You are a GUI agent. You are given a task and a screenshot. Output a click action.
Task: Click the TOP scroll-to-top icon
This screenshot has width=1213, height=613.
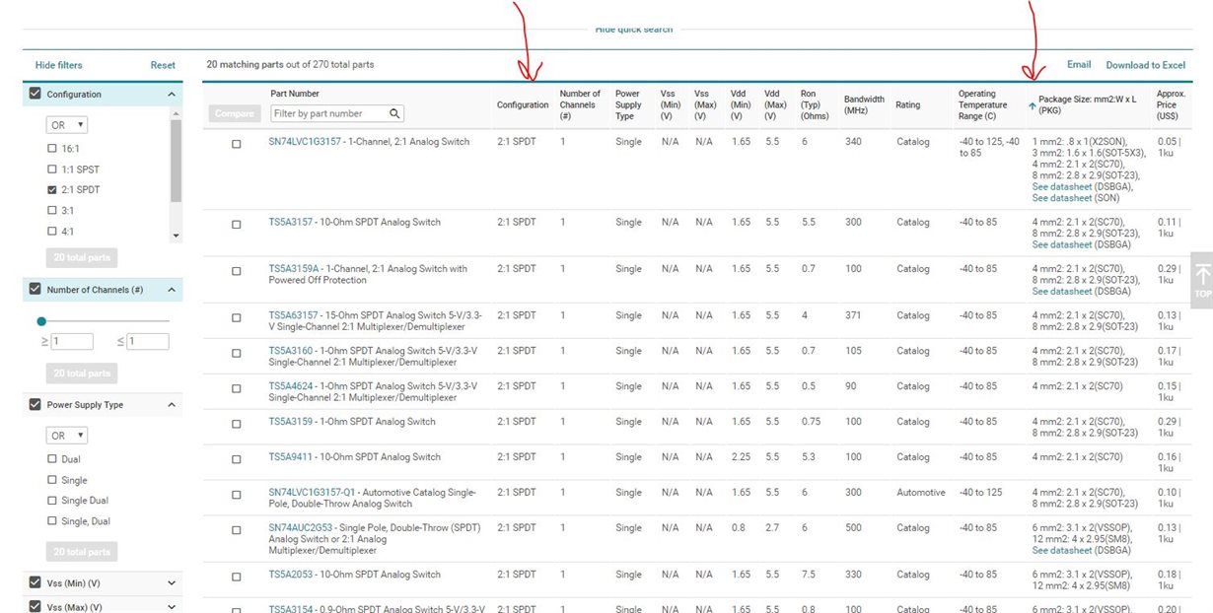pos(1202,280)
